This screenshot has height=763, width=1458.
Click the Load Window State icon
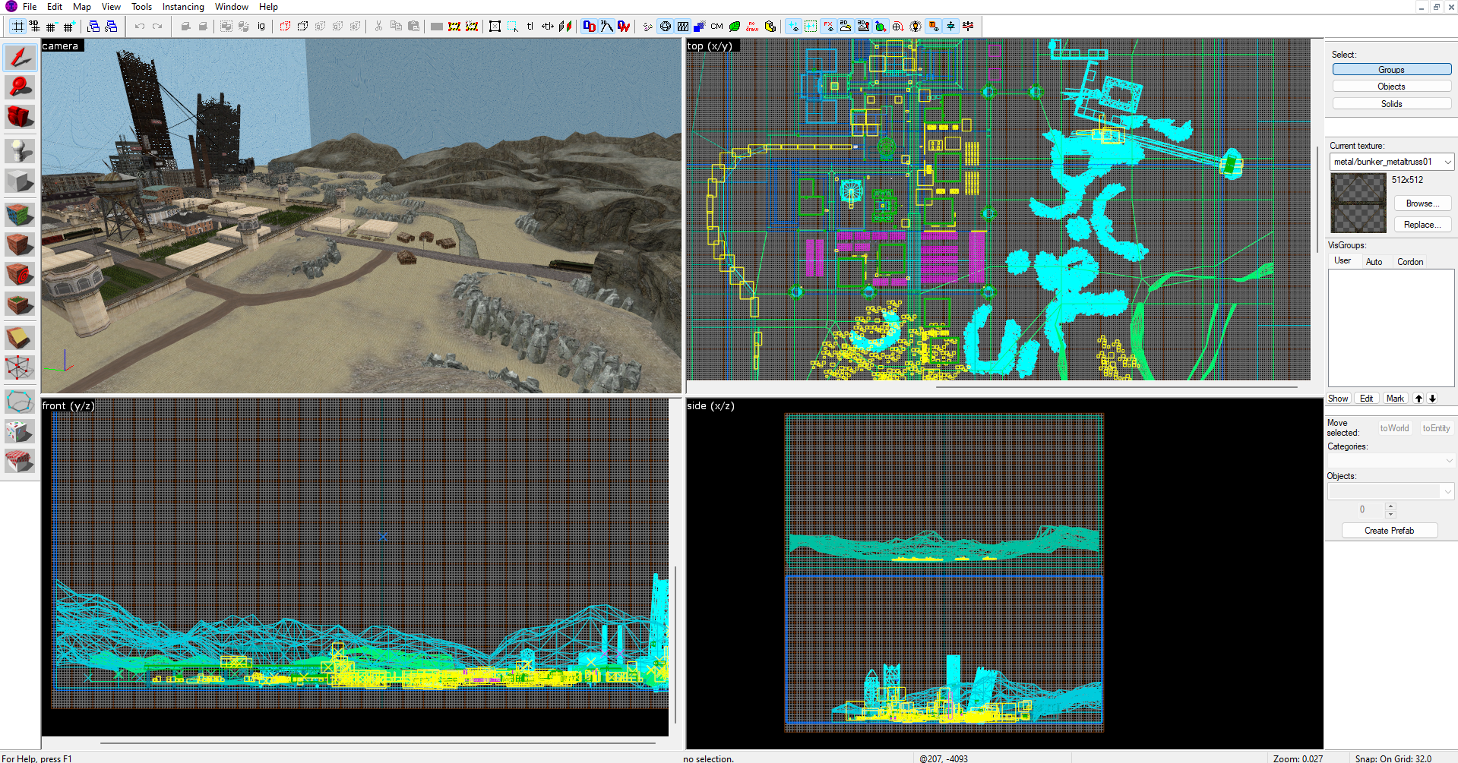click(93, 27)
